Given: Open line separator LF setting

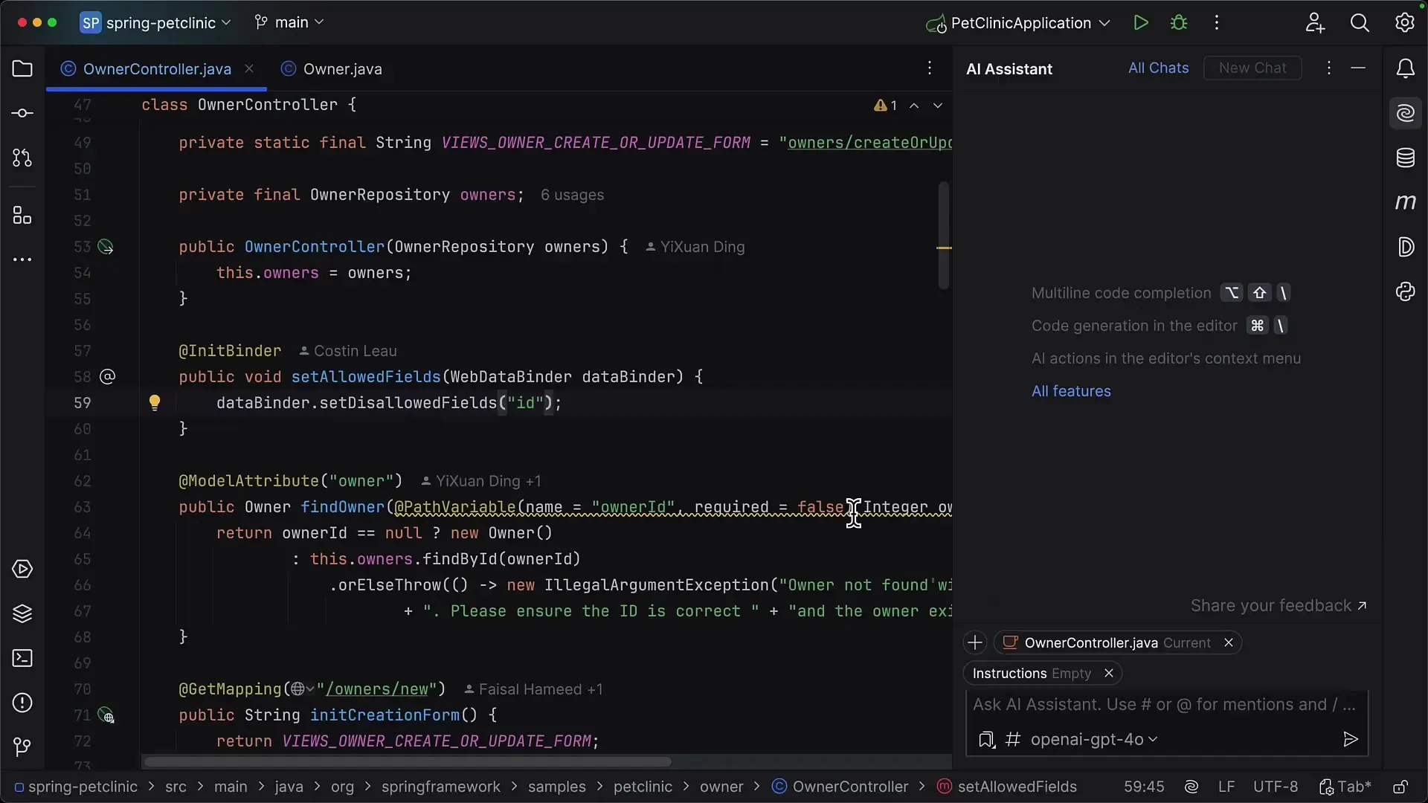Looking at the screenshot, I should click(x=1226, y=787).
